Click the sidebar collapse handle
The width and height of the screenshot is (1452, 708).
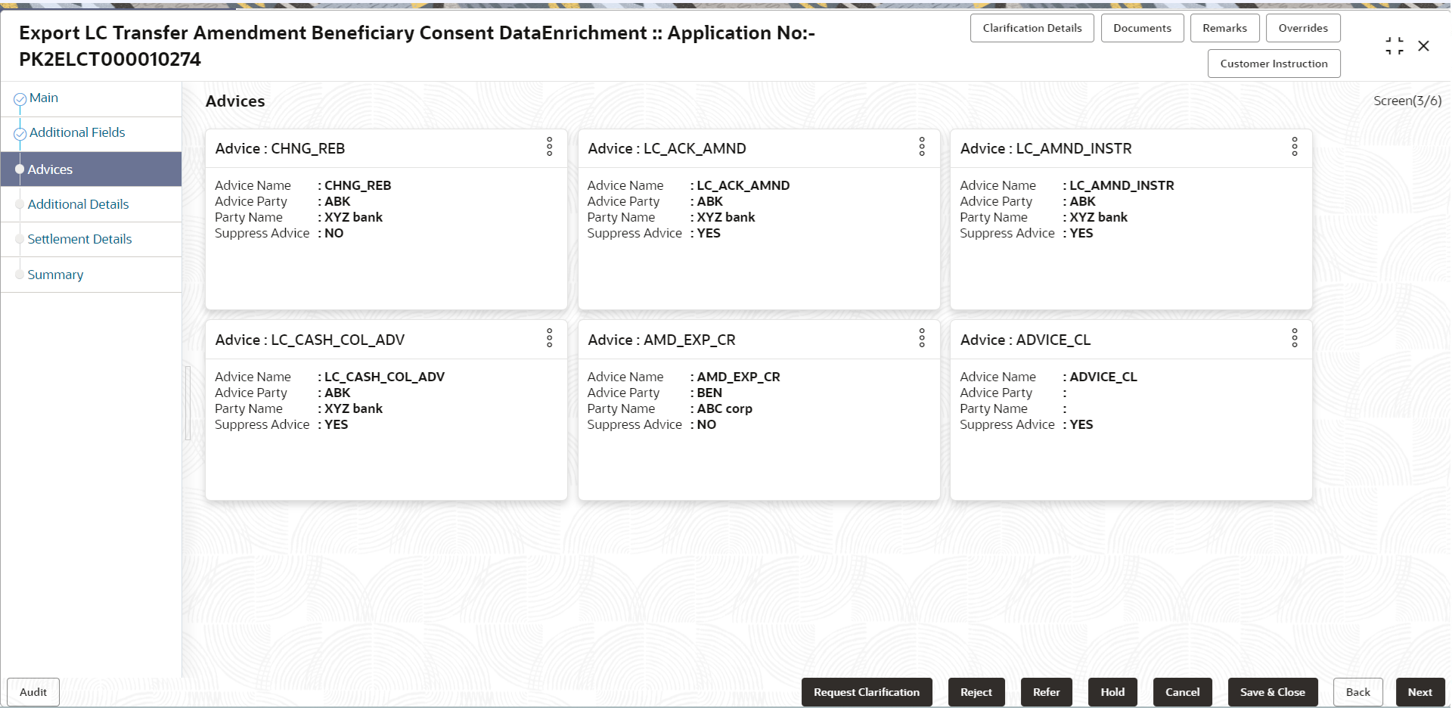(x=188, y=403)
